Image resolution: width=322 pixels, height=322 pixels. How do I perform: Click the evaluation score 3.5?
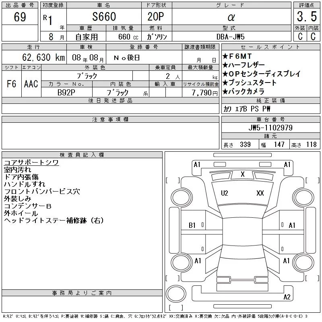pyautogui.click(x=307, y=17)
